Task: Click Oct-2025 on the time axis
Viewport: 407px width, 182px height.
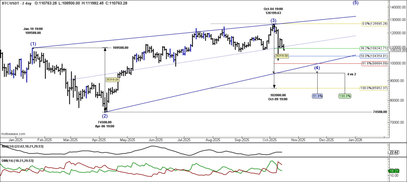Action: (x=270, y=140)
